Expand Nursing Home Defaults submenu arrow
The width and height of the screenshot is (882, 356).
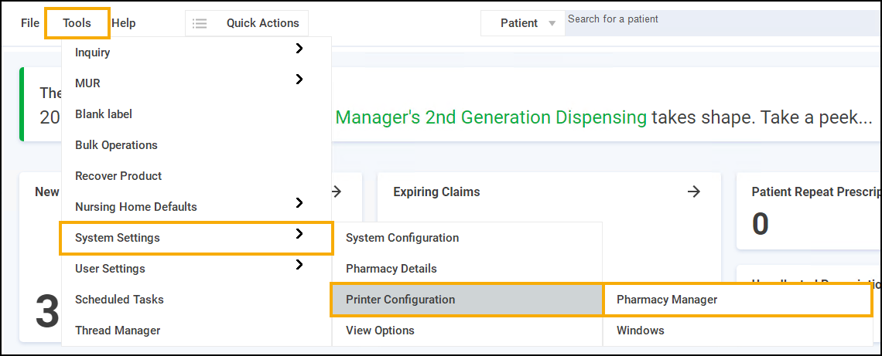[x=299, y=203]
